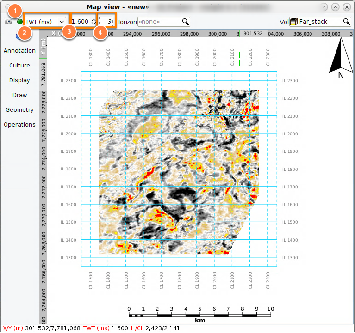Click the 1,600 time value spinner arrows
Screen dimensions: 355x333
(x=93, y=22)
